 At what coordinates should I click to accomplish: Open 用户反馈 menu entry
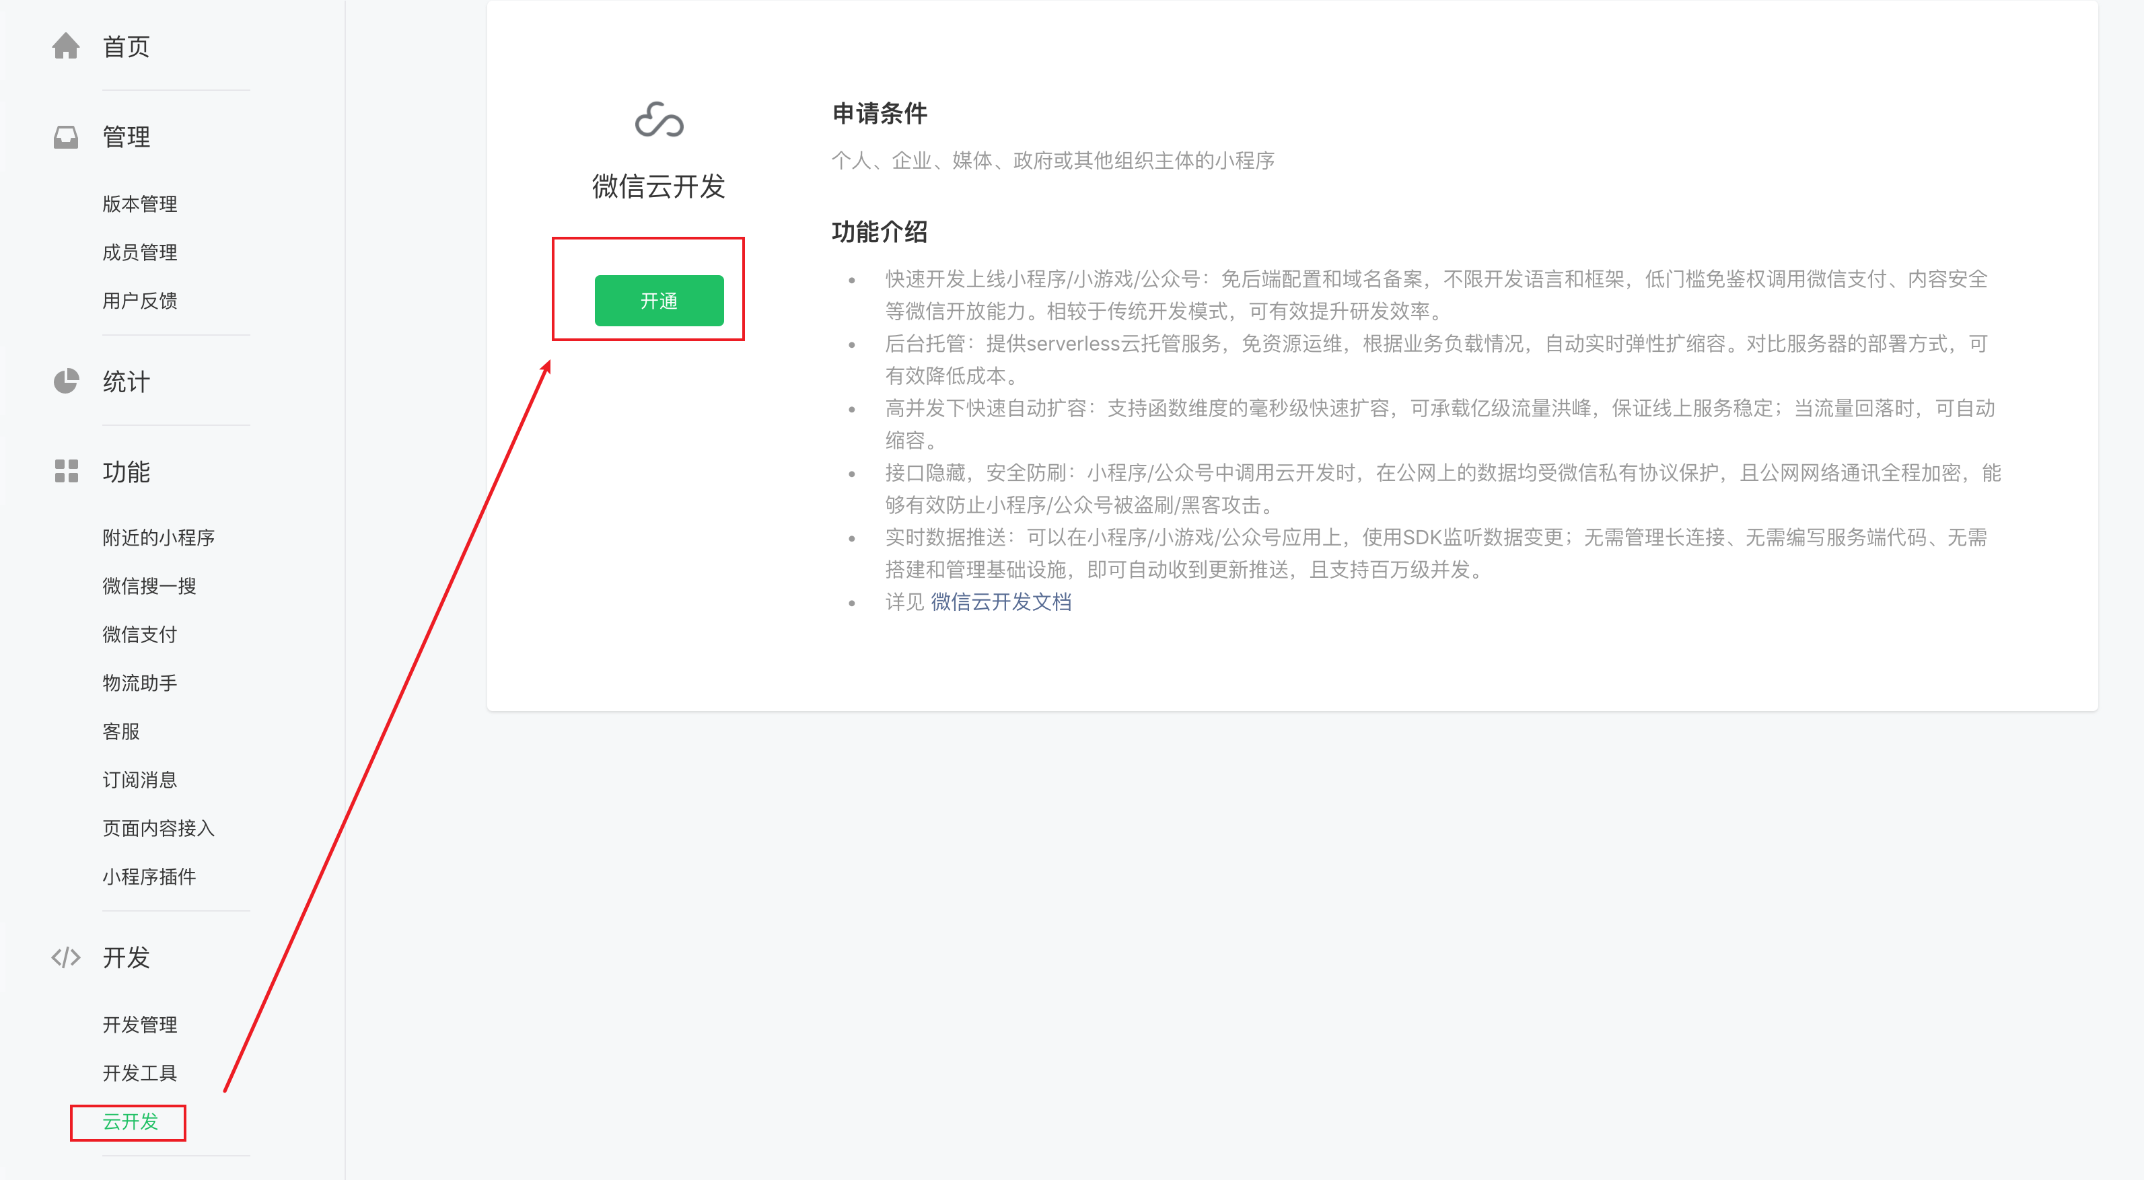point(140,301)
